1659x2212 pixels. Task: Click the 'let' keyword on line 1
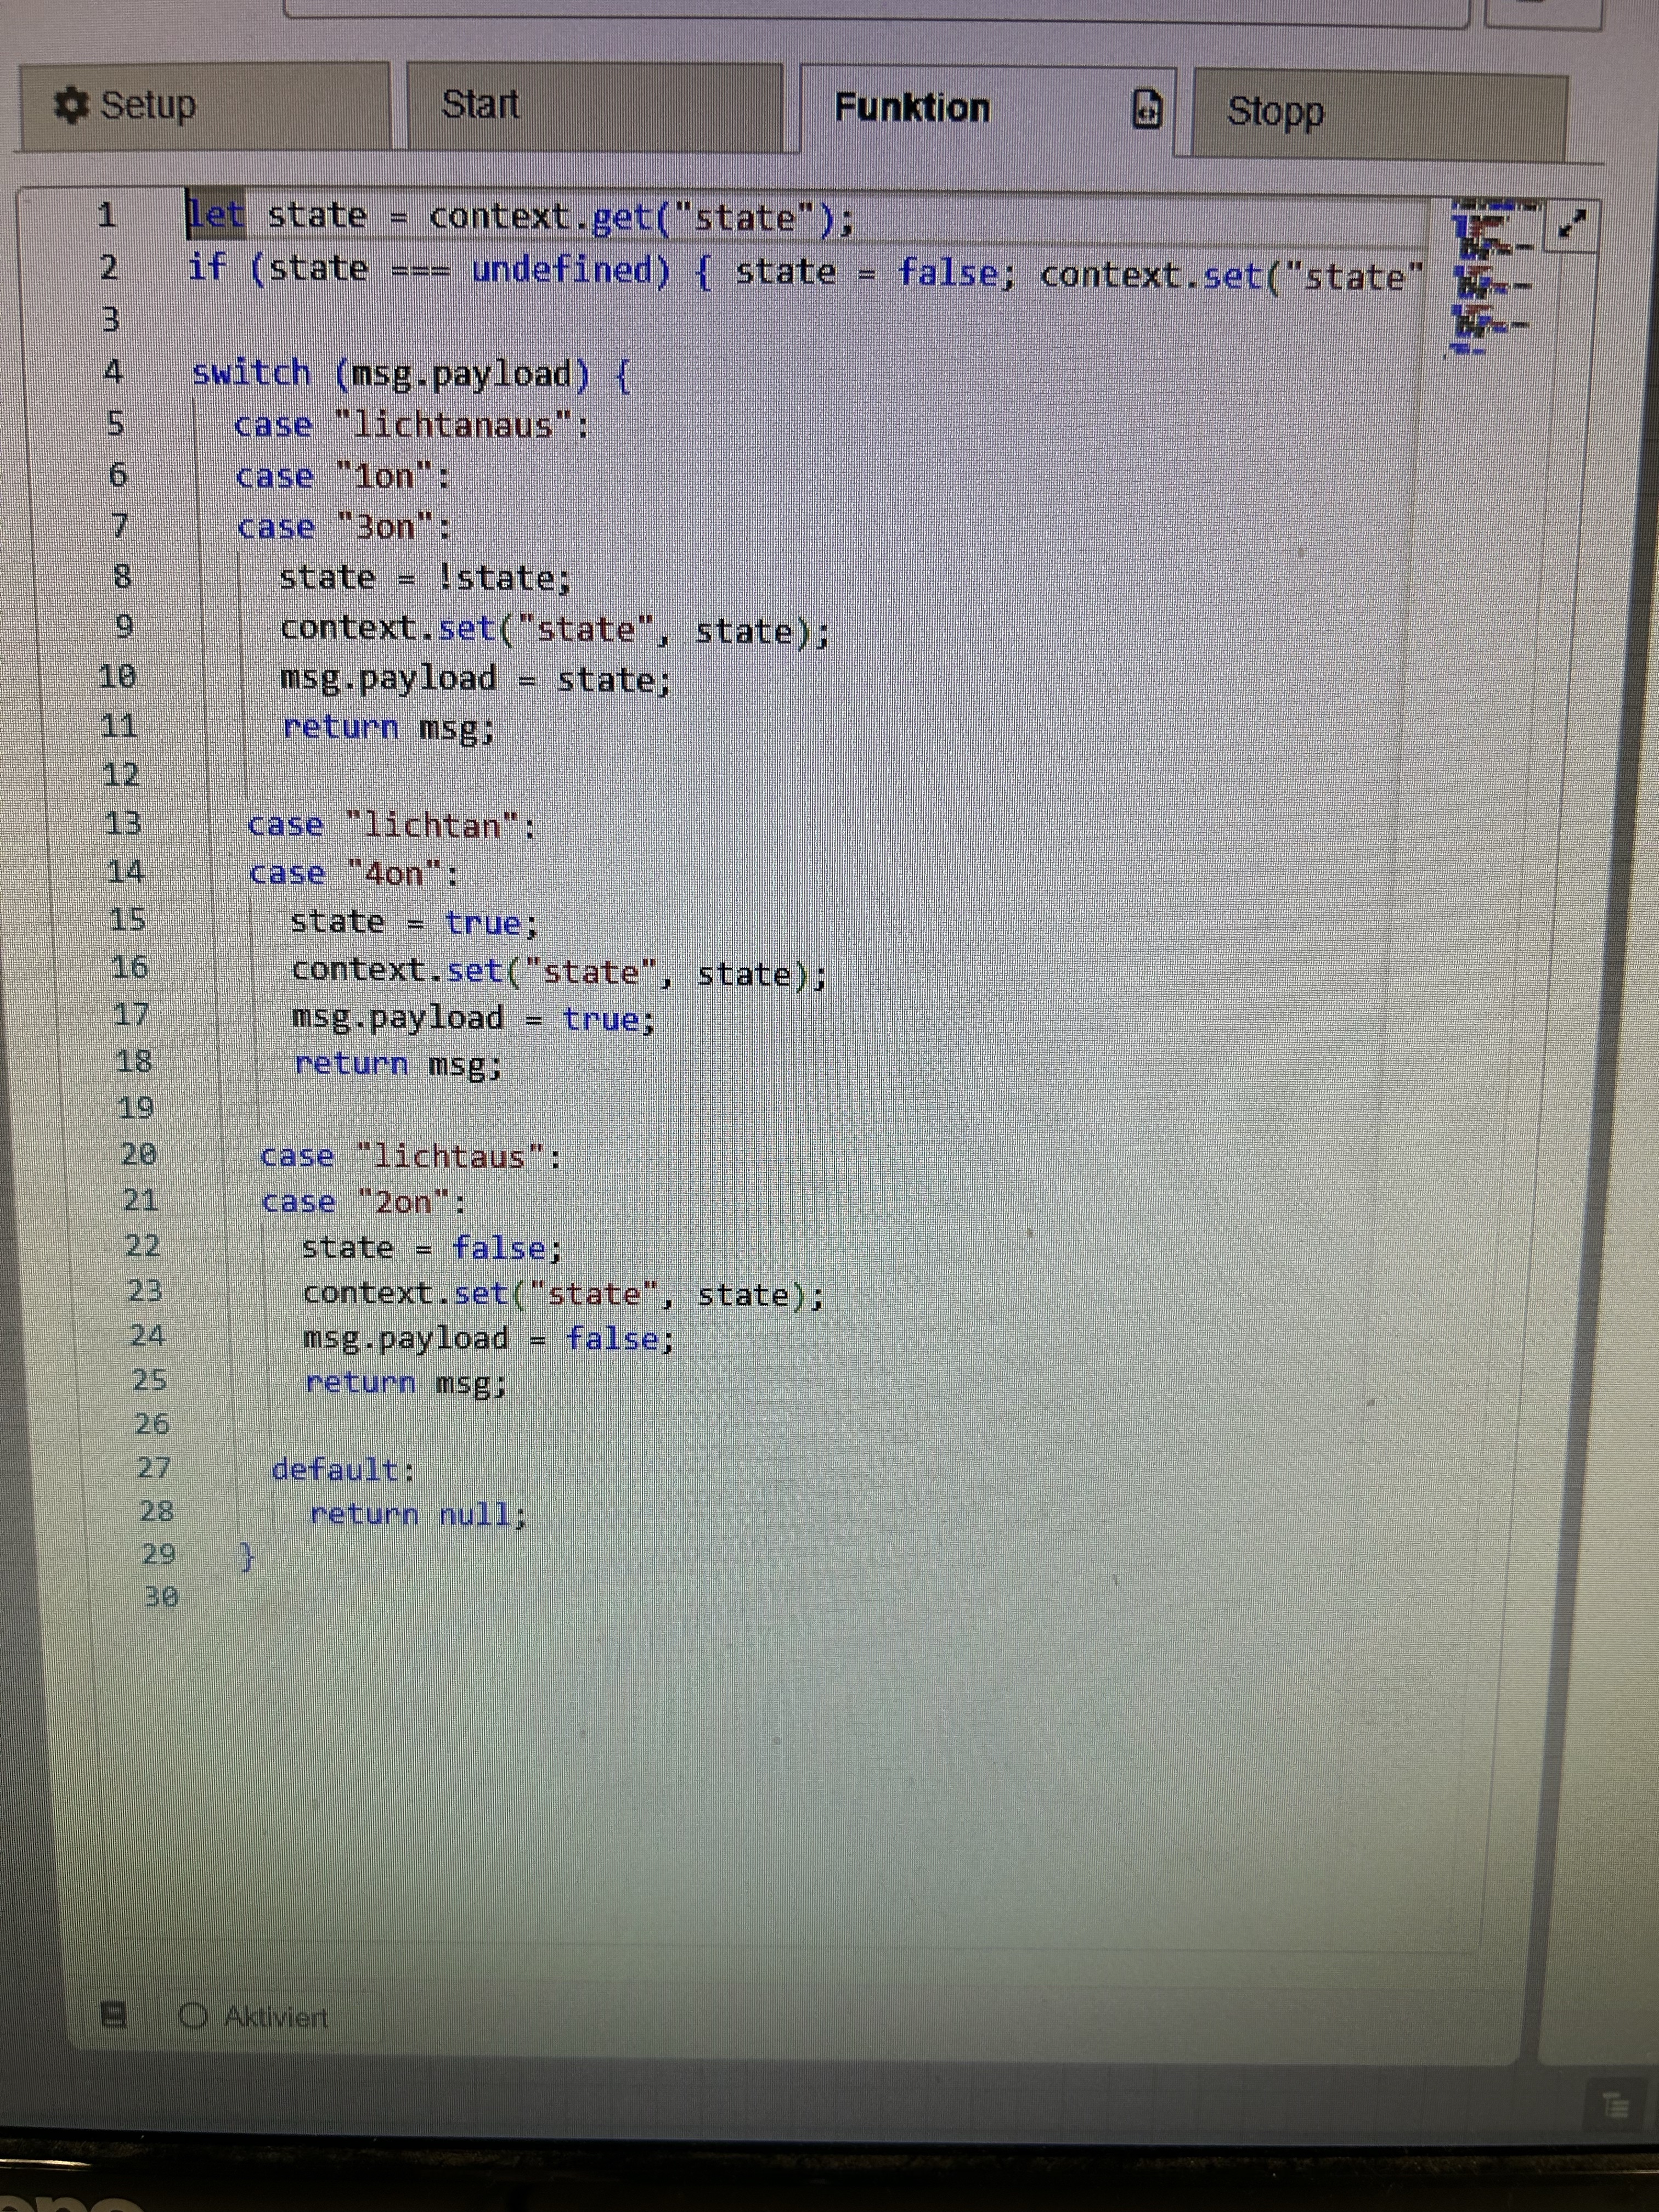click(x=217, y=215)
